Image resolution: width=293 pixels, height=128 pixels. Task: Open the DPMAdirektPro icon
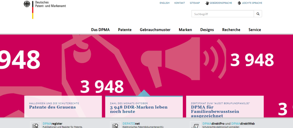click(x=195, y=125)
